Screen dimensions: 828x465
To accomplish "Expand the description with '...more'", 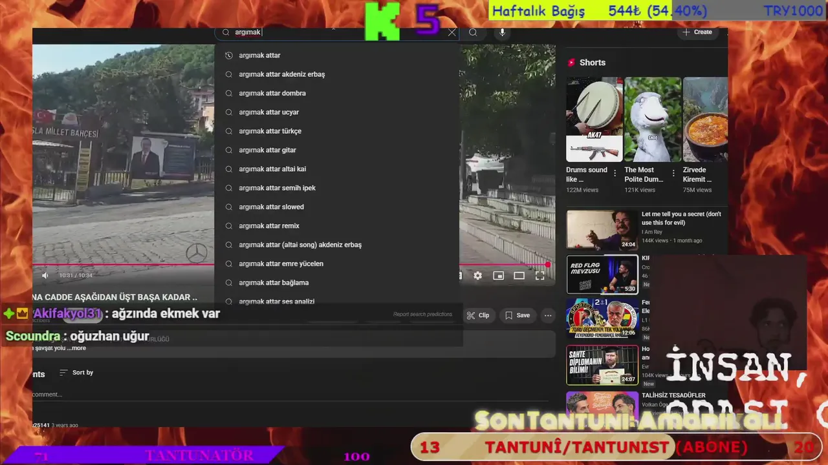I will (78, 348).
